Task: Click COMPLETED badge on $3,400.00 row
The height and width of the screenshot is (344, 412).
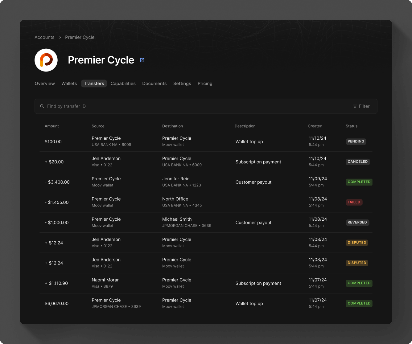Action: point(359,182)
